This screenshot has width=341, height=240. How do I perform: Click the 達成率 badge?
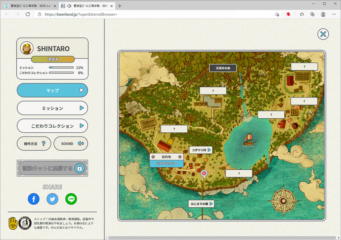click(x=53, y=59)
